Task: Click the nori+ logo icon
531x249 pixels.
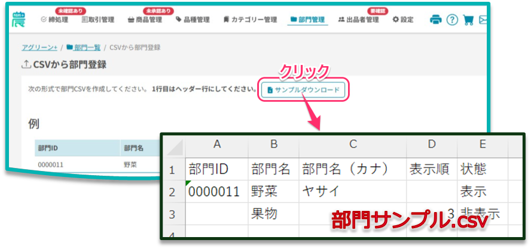Action: click(19, 19)
